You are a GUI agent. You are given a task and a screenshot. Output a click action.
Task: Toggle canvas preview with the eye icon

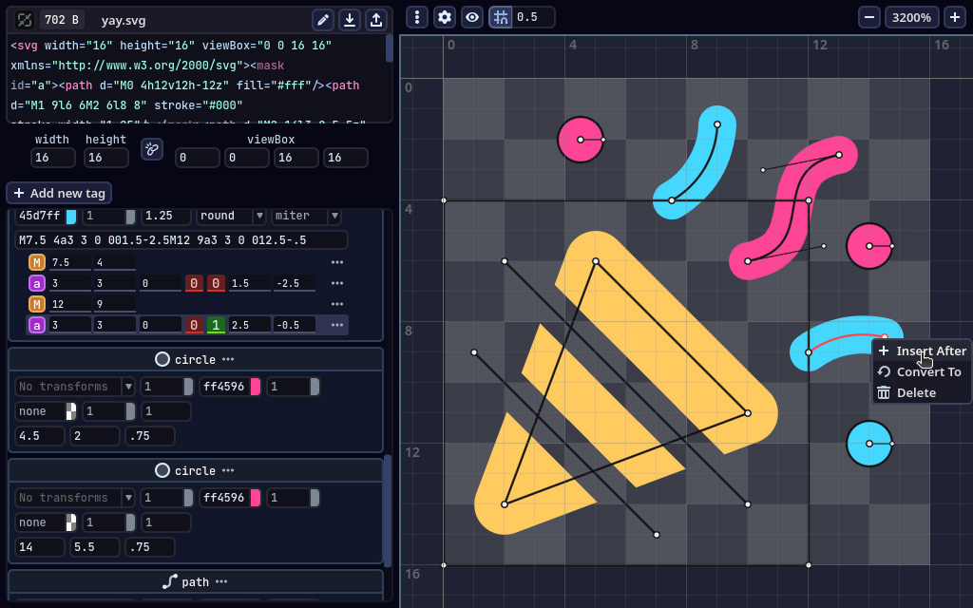[472, 17]
